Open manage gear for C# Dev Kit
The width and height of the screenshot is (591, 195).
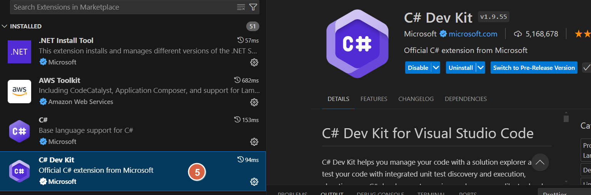(x=254, y=182)
